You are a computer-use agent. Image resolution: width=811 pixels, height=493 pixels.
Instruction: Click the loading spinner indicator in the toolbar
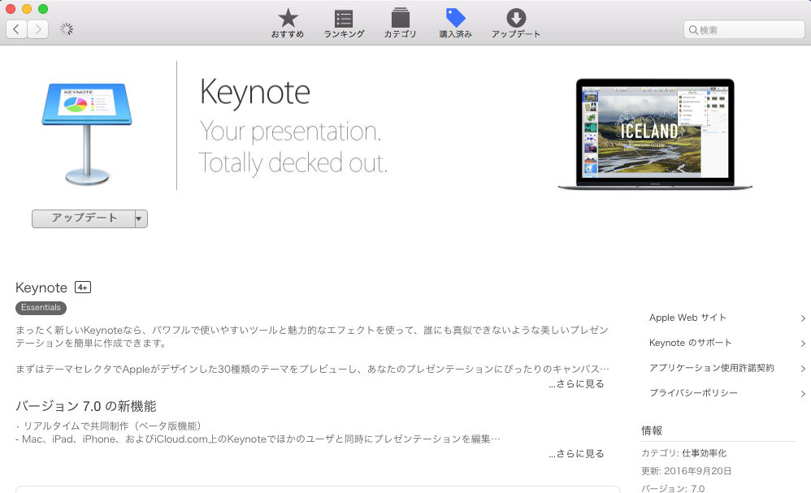coord(66,29)
